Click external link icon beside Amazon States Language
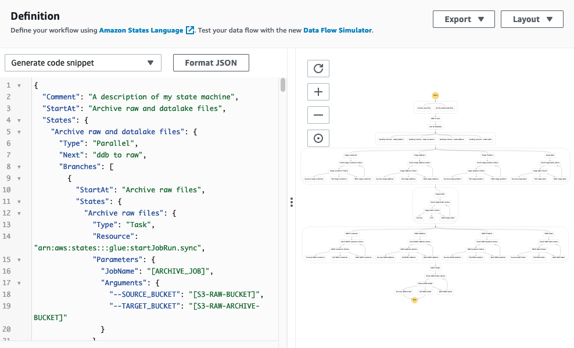This screenshot has height=348, width=574. coord(190,30)
